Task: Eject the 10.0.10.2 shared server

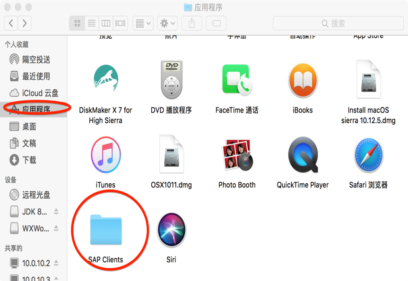Action: point(56,263)
